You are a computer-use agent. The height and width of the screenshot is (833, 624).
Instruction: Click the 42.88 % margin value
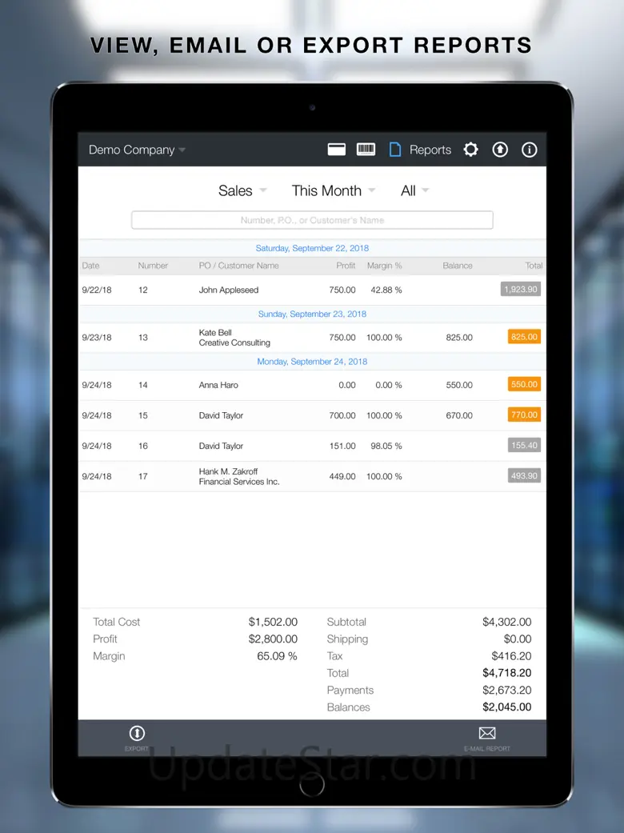(386, 290)
